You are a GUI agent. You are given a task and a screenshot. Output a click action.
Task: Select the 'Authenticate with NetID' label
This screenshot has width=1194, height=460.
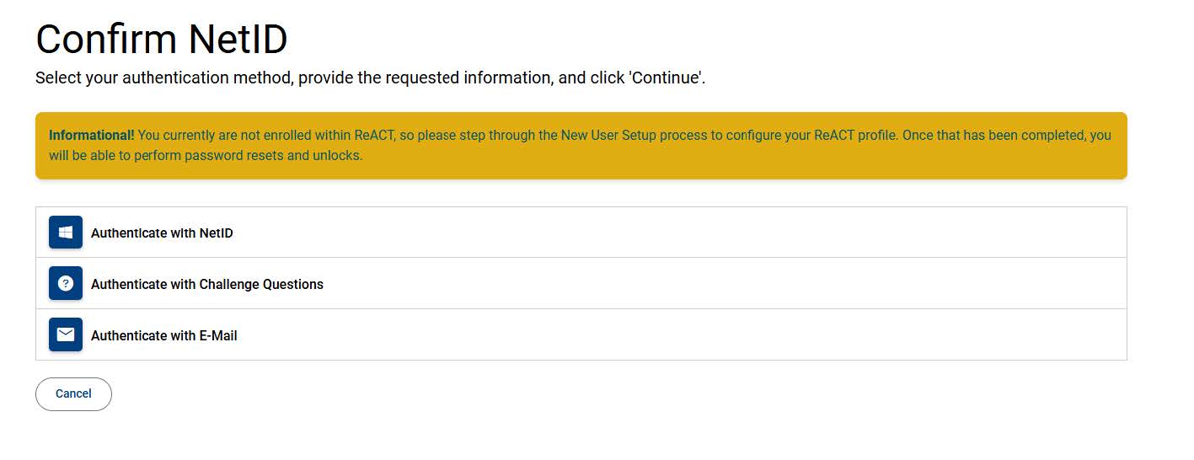point(162,233)
